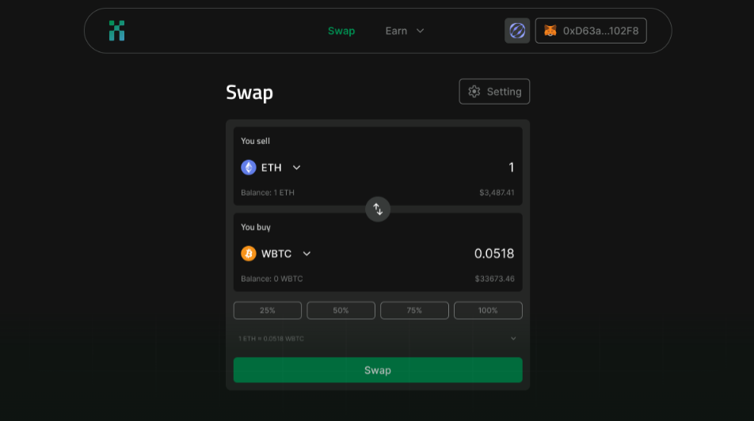
Task: Go to the Swap tab in navigation
Action: click(341, 31)
